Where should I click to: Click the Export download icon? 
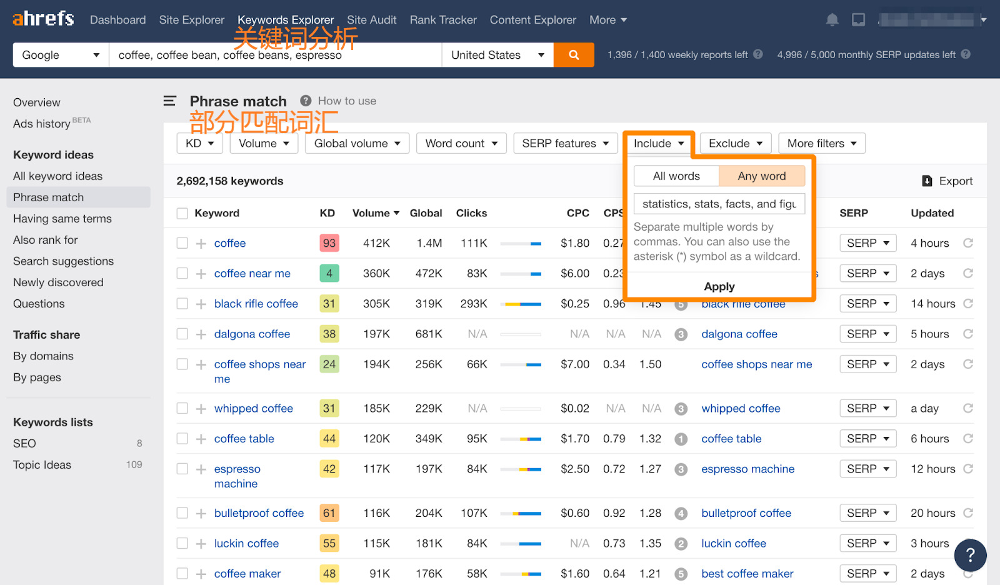click(x=927, y=181)
